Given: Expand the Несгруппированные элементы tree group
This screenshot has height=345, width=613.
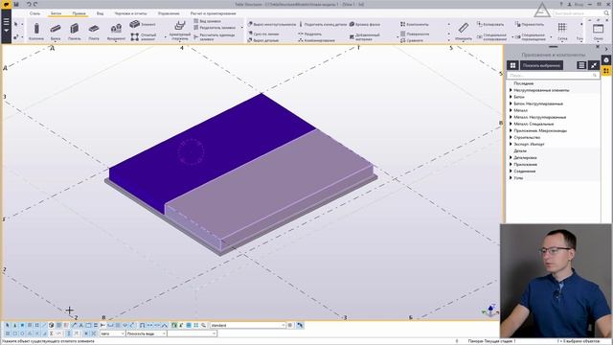Looking at the screenshot, I should click(x=511, y=90).
